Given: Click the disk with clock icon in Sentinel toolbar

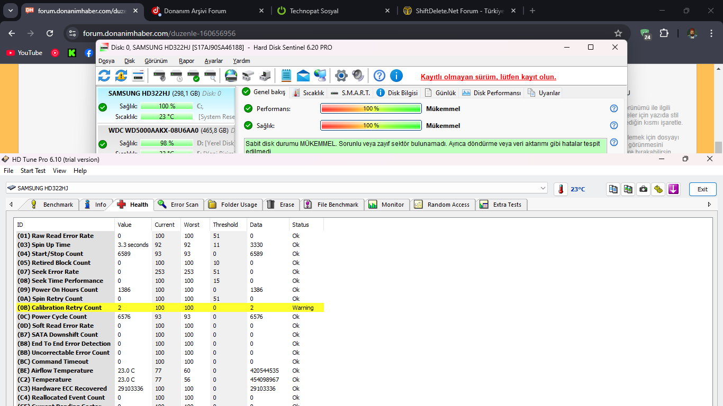Looking at the screenshot, I should pos(176,76).
